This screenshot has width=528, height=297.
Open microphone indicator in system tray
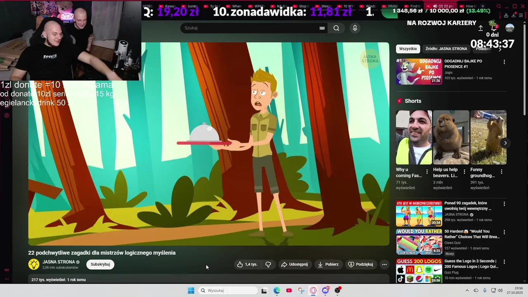coord(485,290)
